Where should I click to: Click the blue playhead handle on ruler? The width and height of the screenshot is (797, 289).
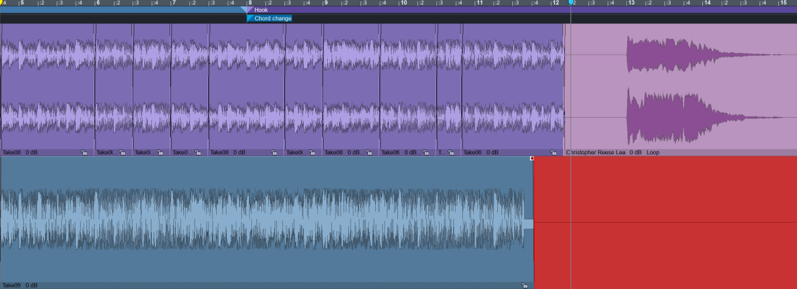click(571, 3)
